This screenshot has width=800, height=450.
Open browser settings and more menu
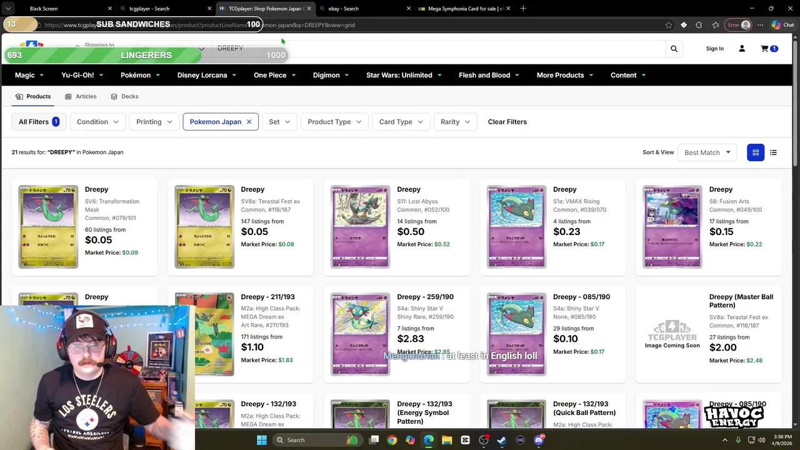pos(760,25)
